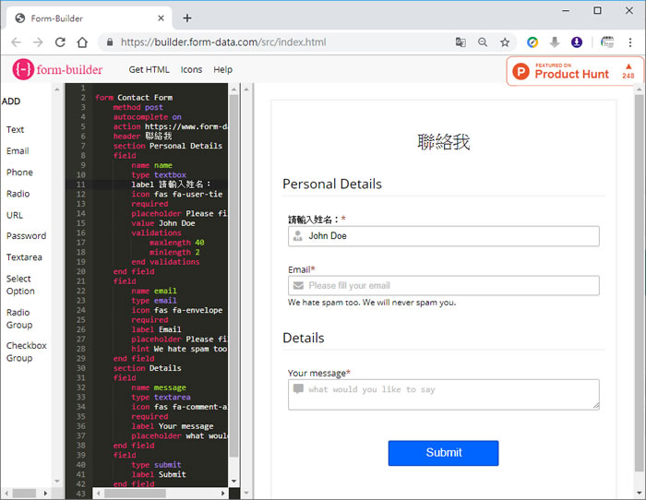Click the translate page icon

(x=461, y=42)
